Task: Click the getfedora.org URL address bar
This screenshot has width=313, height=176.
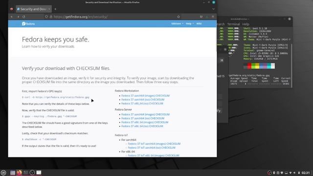Action: point(112,17)
